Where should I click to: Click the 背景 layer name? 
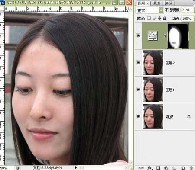(x=169, y=116)
